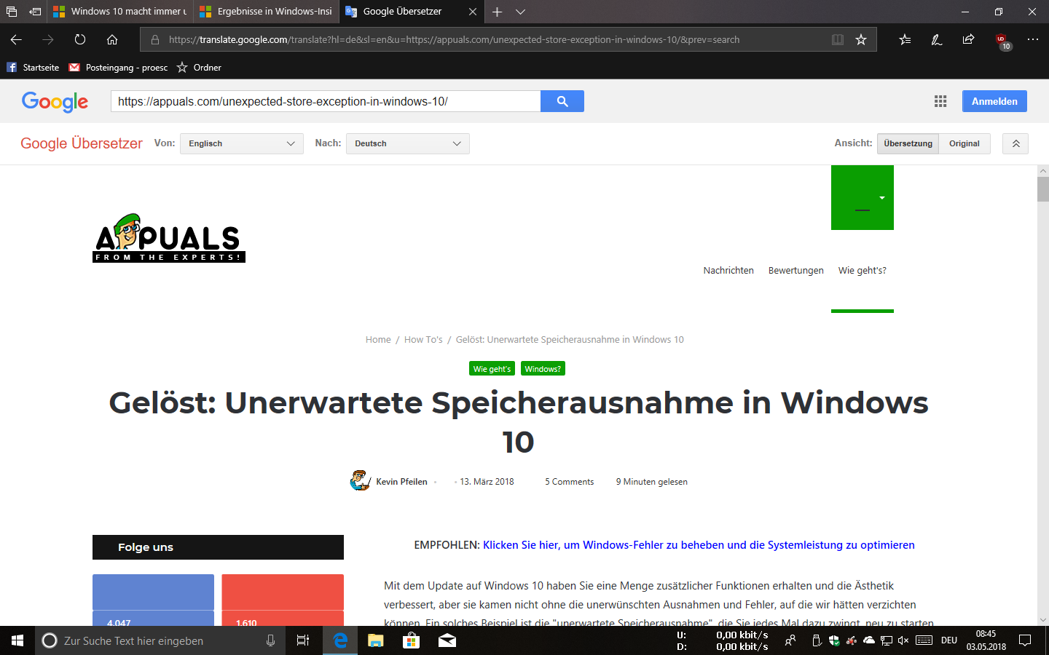The image size is (1049, 655).
Task: Add notes with the pen icon
Action: point(937,39)
